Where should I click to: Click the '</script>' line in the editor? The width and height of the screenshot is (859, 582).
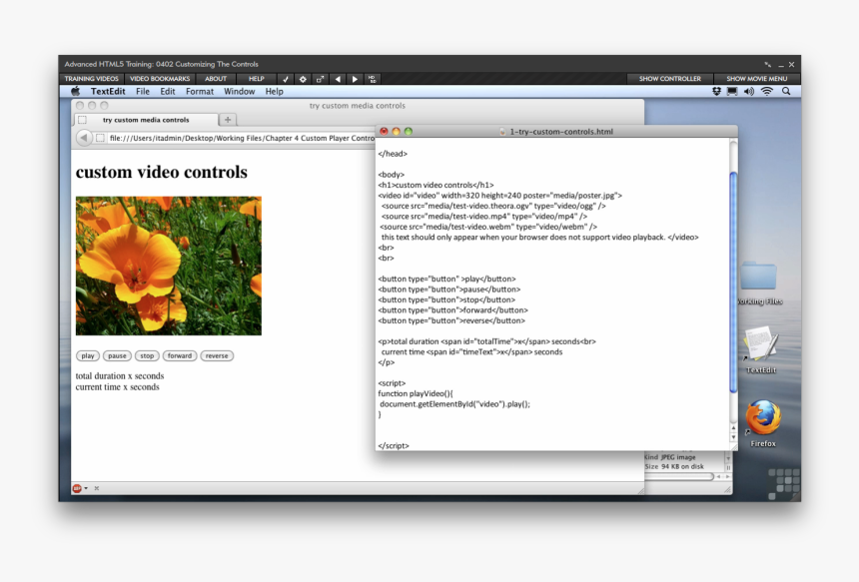[394, 445]
